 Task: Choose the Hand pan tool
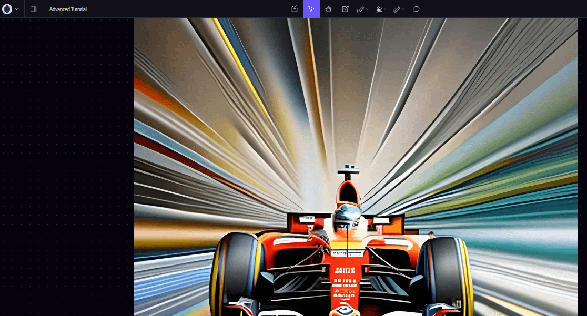pos(328,9)
